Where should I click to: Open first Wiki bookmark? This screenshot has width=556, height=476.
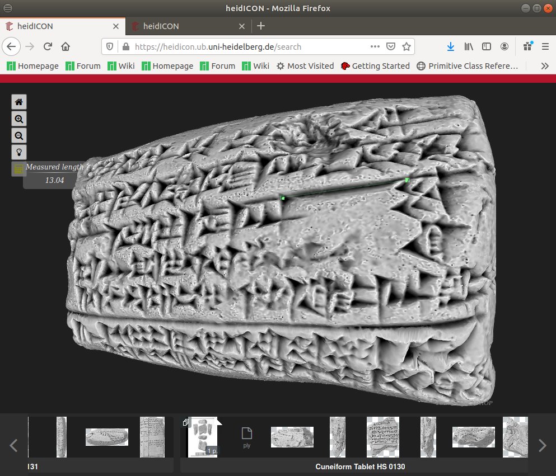121,66
